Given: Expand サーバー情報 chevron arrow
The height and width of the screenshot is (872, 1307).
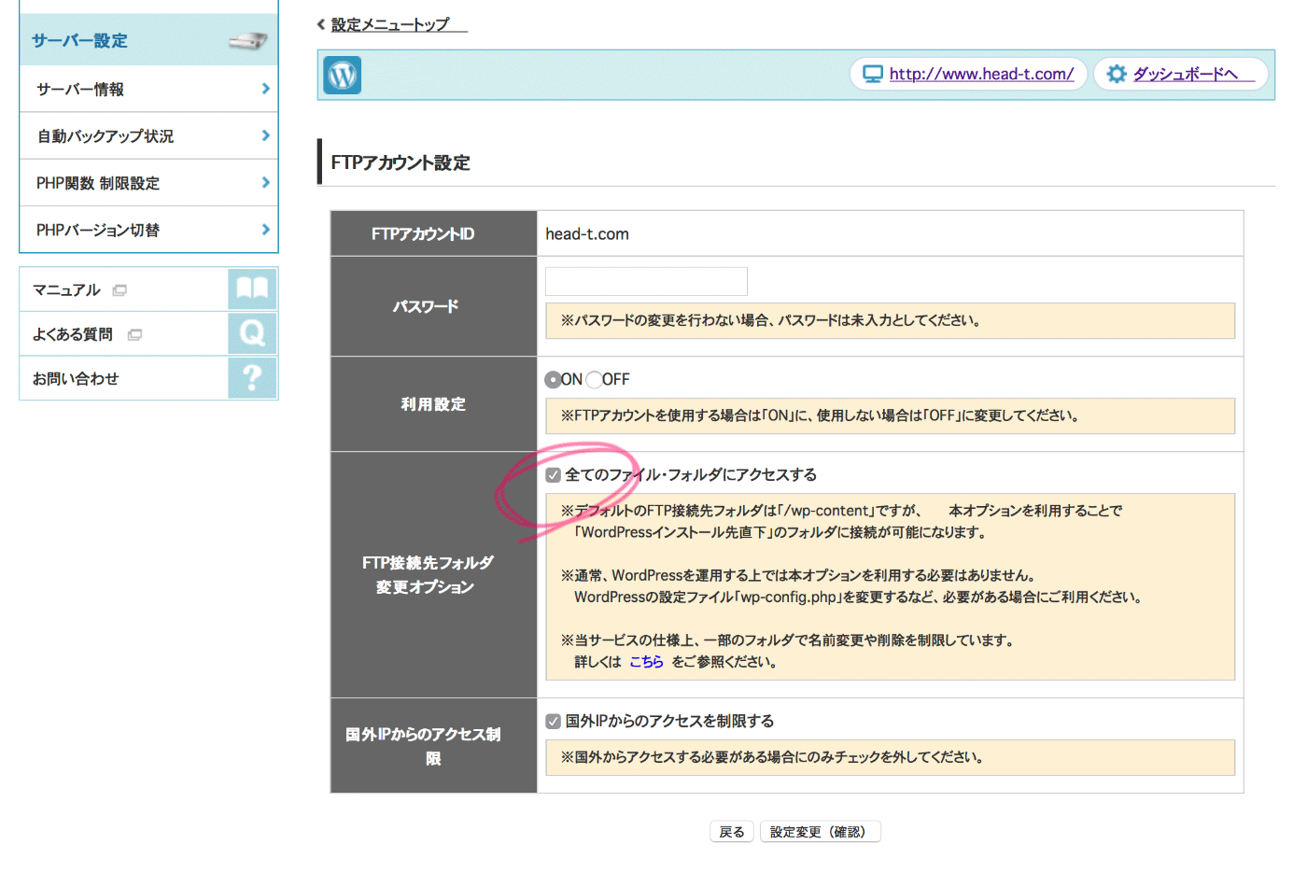Looking at the screenshot, I should click(266, 89).
